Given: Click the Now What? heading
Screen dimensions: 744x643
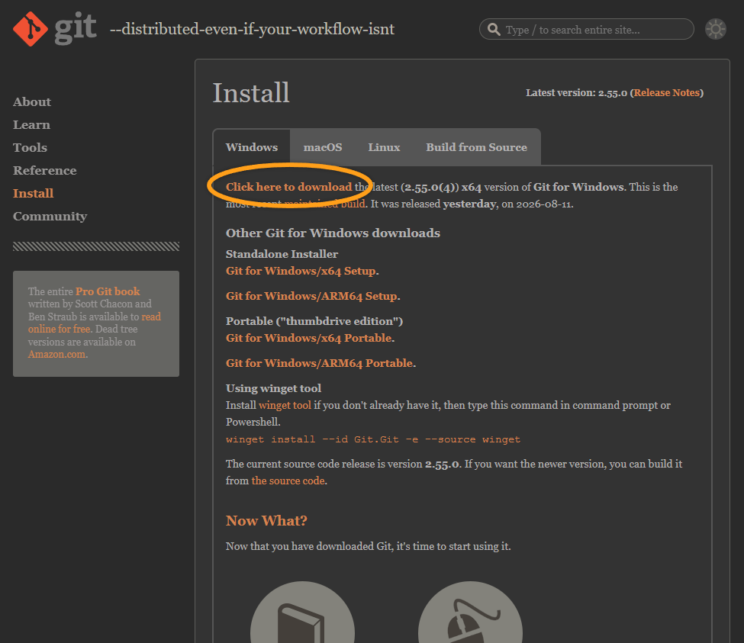Looking at the screenshot, I should [266, 521].
